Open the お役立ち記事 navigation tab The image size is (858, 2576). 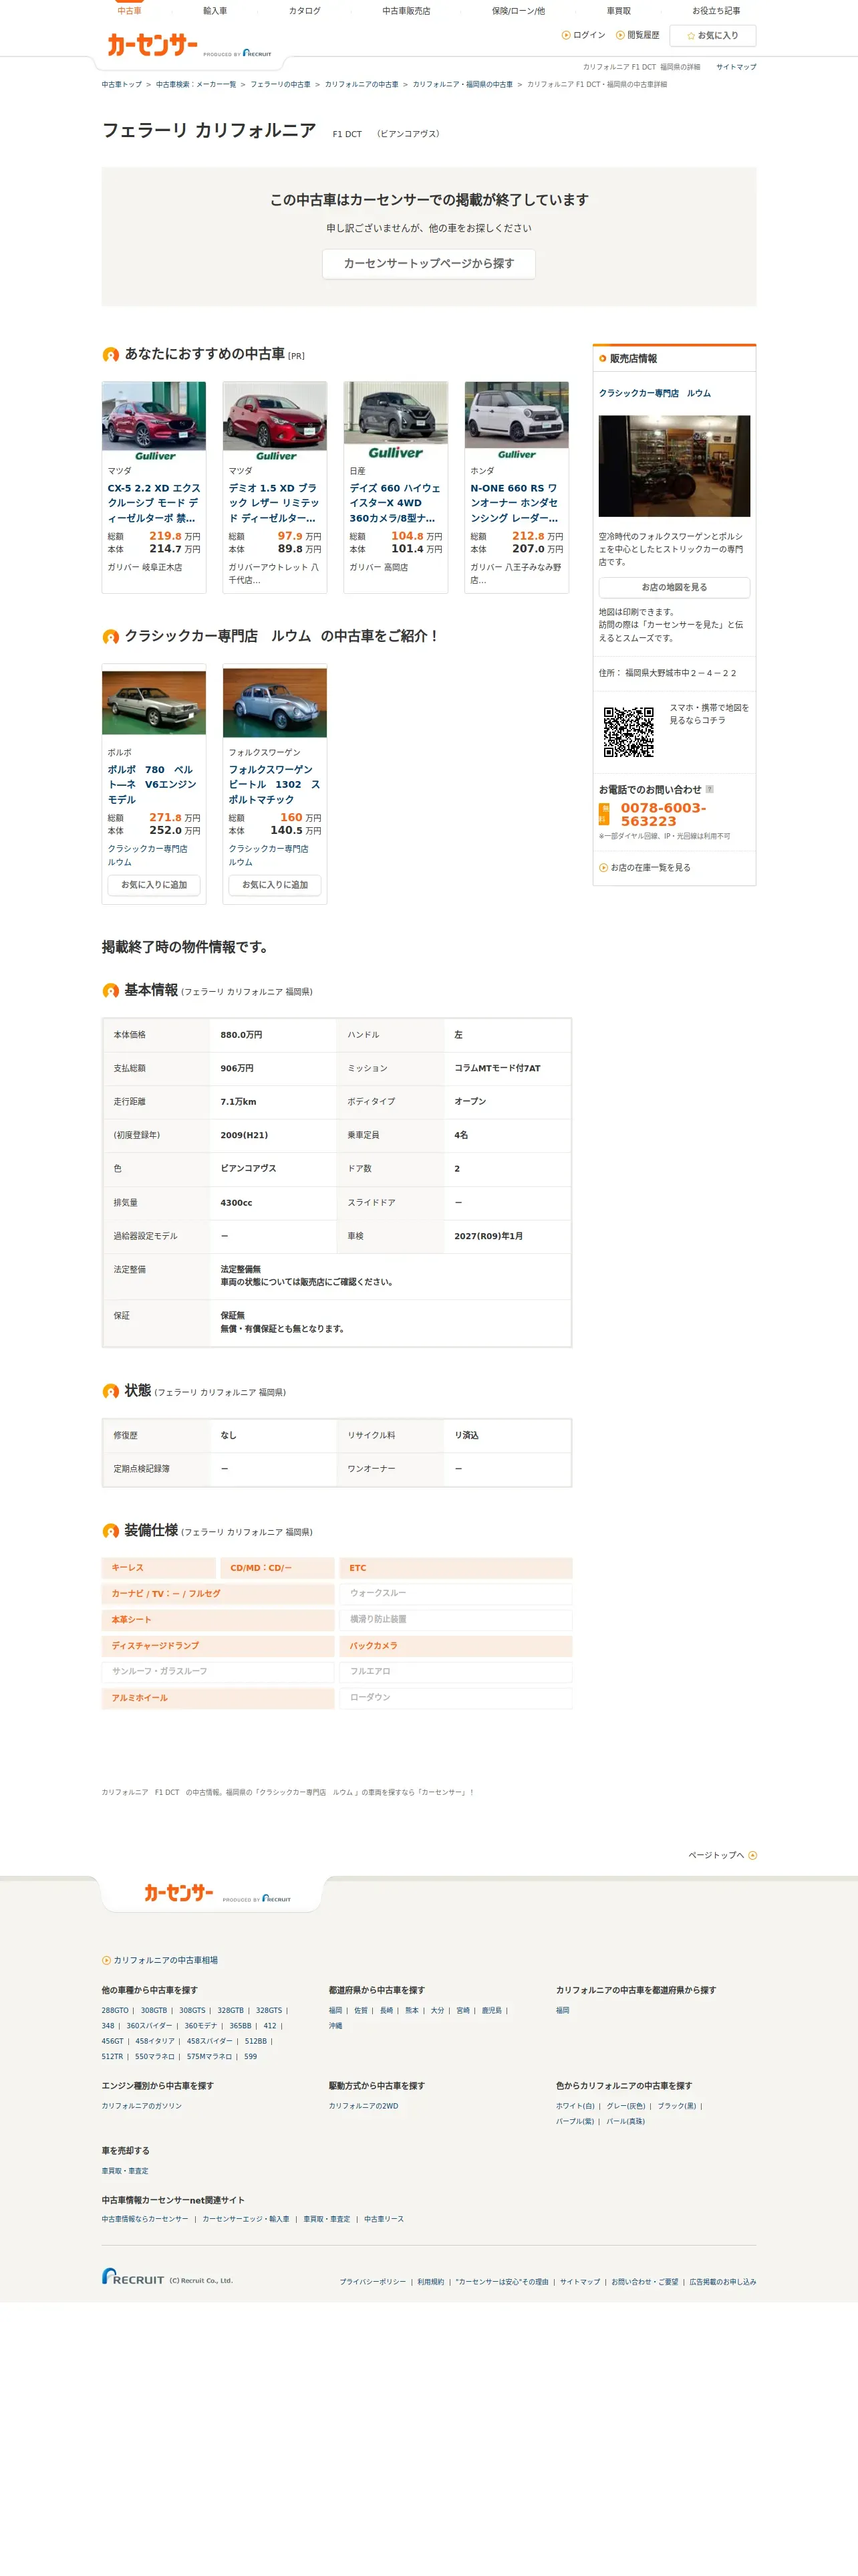pyautogui.click(x=716, y=11)
